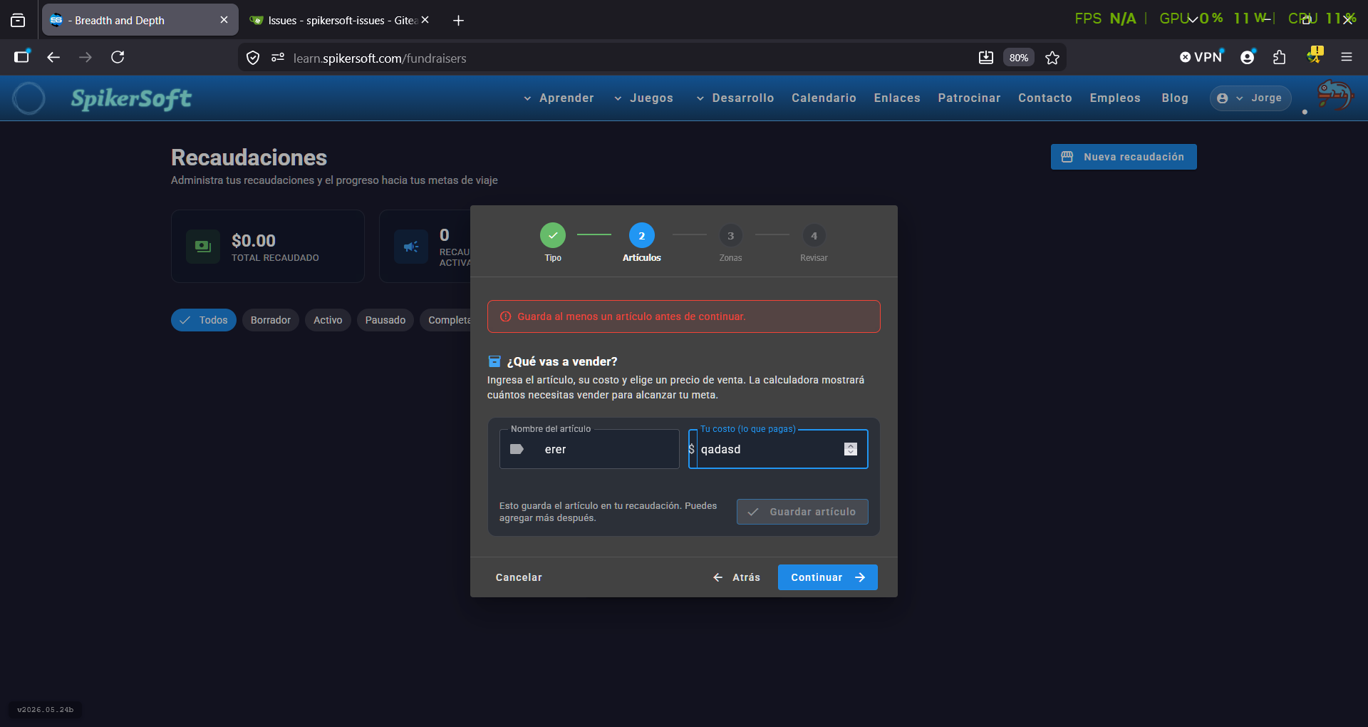The height and width of the screenshot is (727, 1368).
Task: Click the SpikerSoft logo
Action: [x=131, y=98]
